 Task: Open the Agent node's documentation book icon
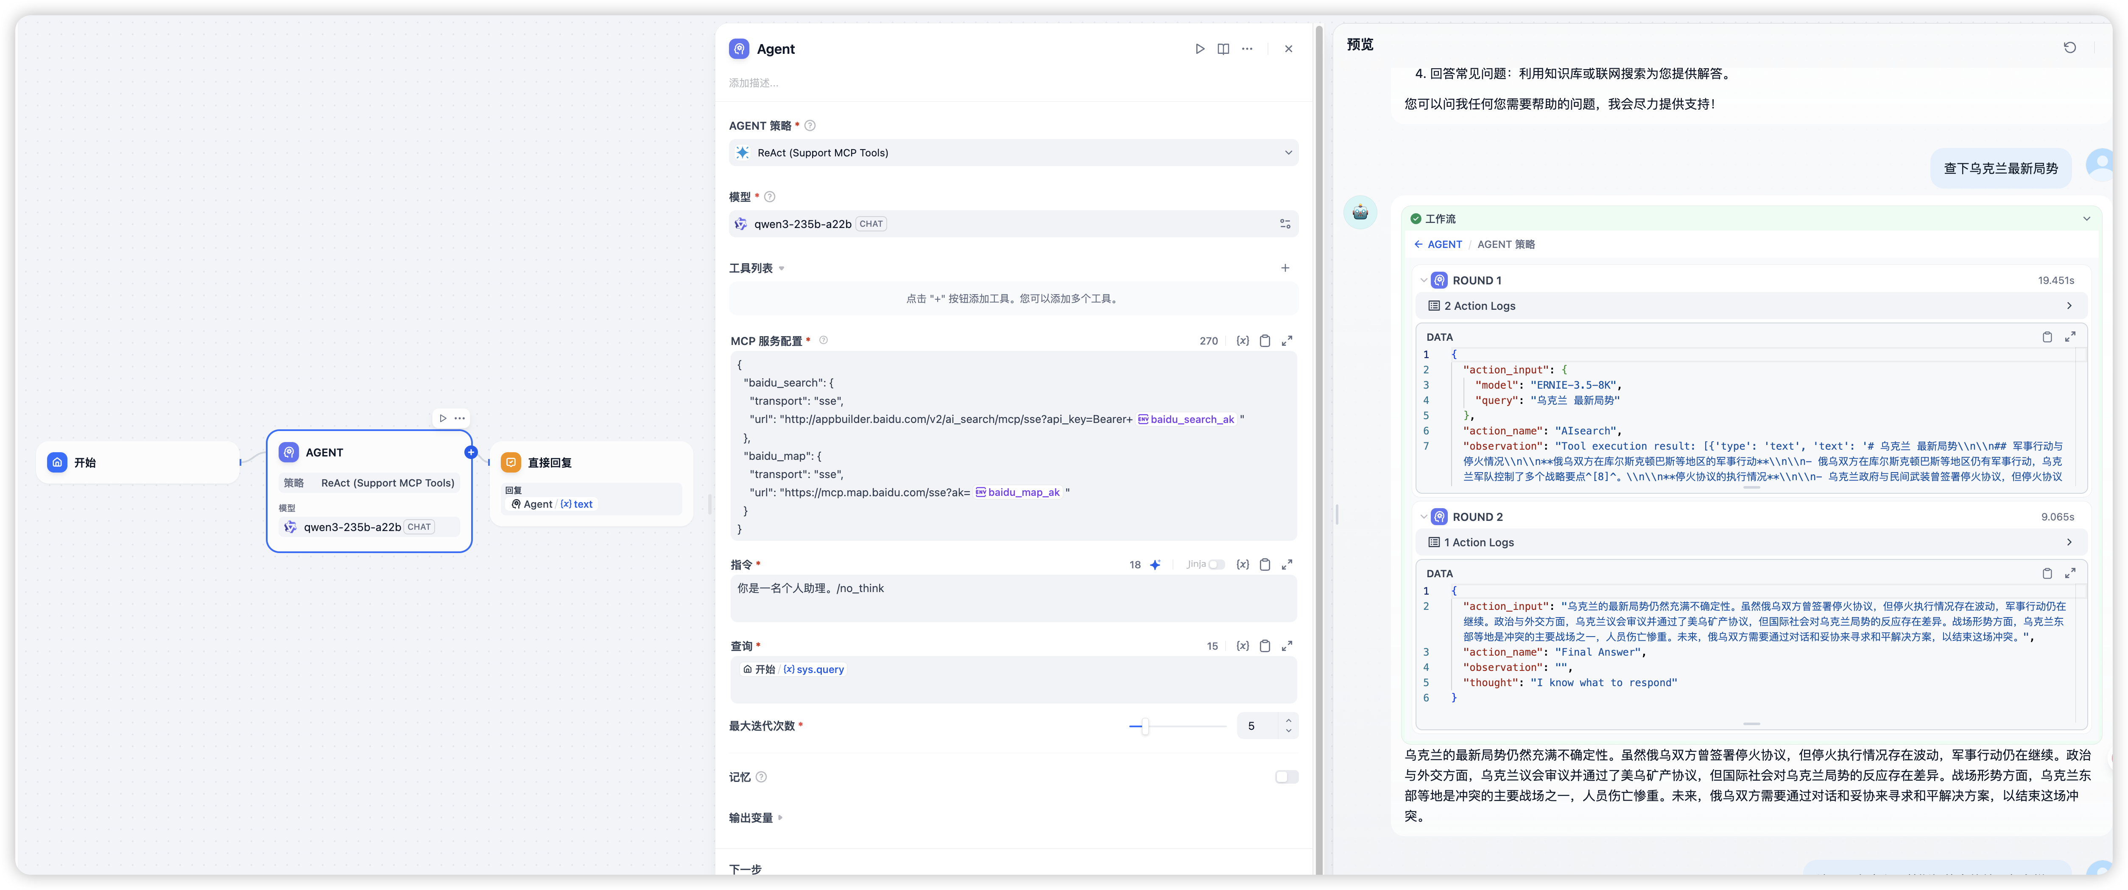point(1223,49)
